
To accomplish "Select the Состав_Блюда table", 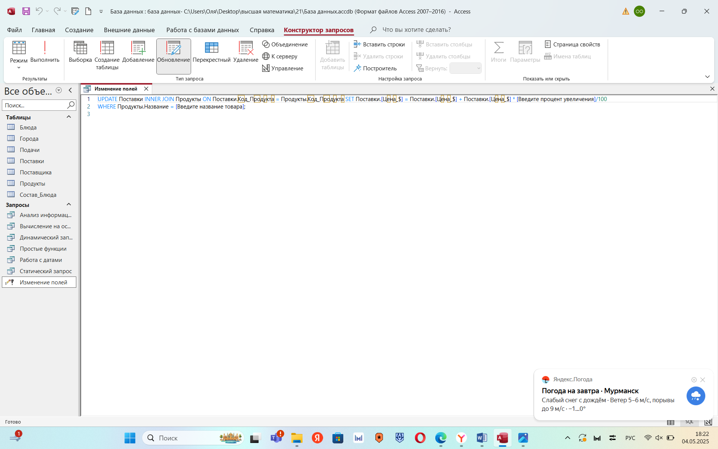I will (39, 195).
